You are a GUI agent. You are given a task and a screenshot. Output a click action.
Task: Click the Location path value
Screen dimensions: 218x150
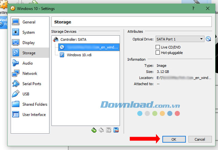pos(184,78)
